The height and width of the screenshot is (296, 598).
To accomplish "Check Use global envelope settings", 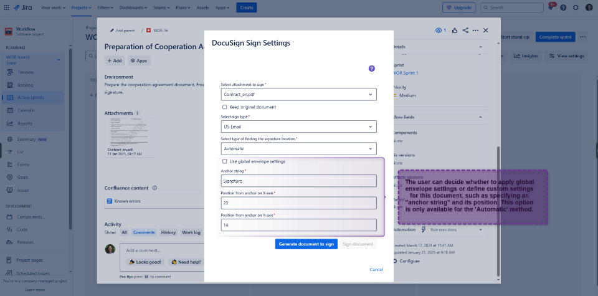I will (225, 161).
